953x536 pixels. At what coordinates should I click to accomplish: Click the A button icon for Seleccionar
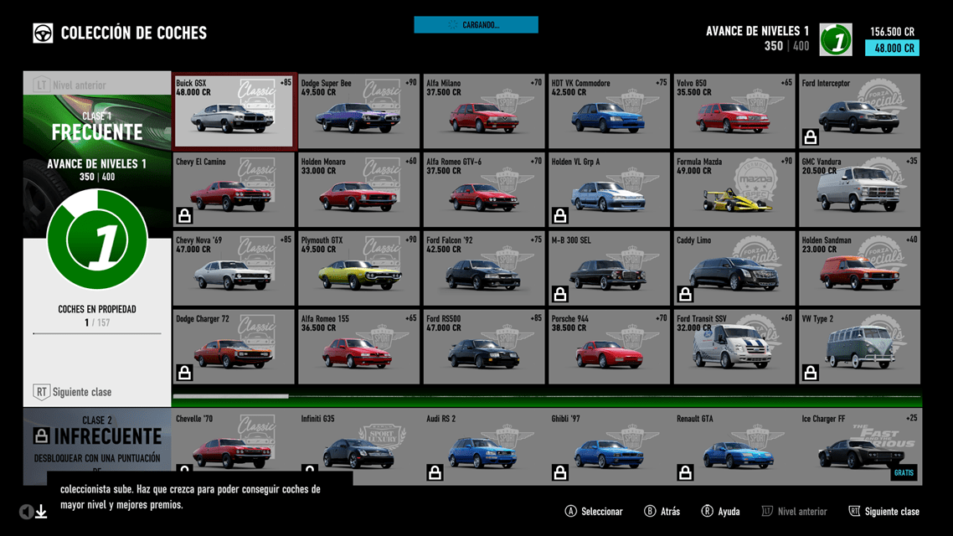[x=570, y=511]
